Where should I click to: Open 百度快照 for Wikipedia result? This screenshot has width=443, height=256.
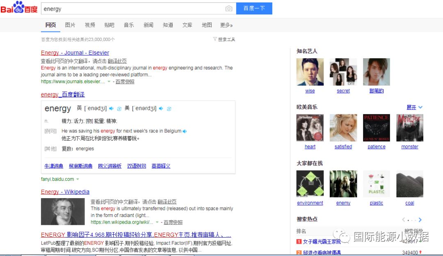(x=173, y=222)
